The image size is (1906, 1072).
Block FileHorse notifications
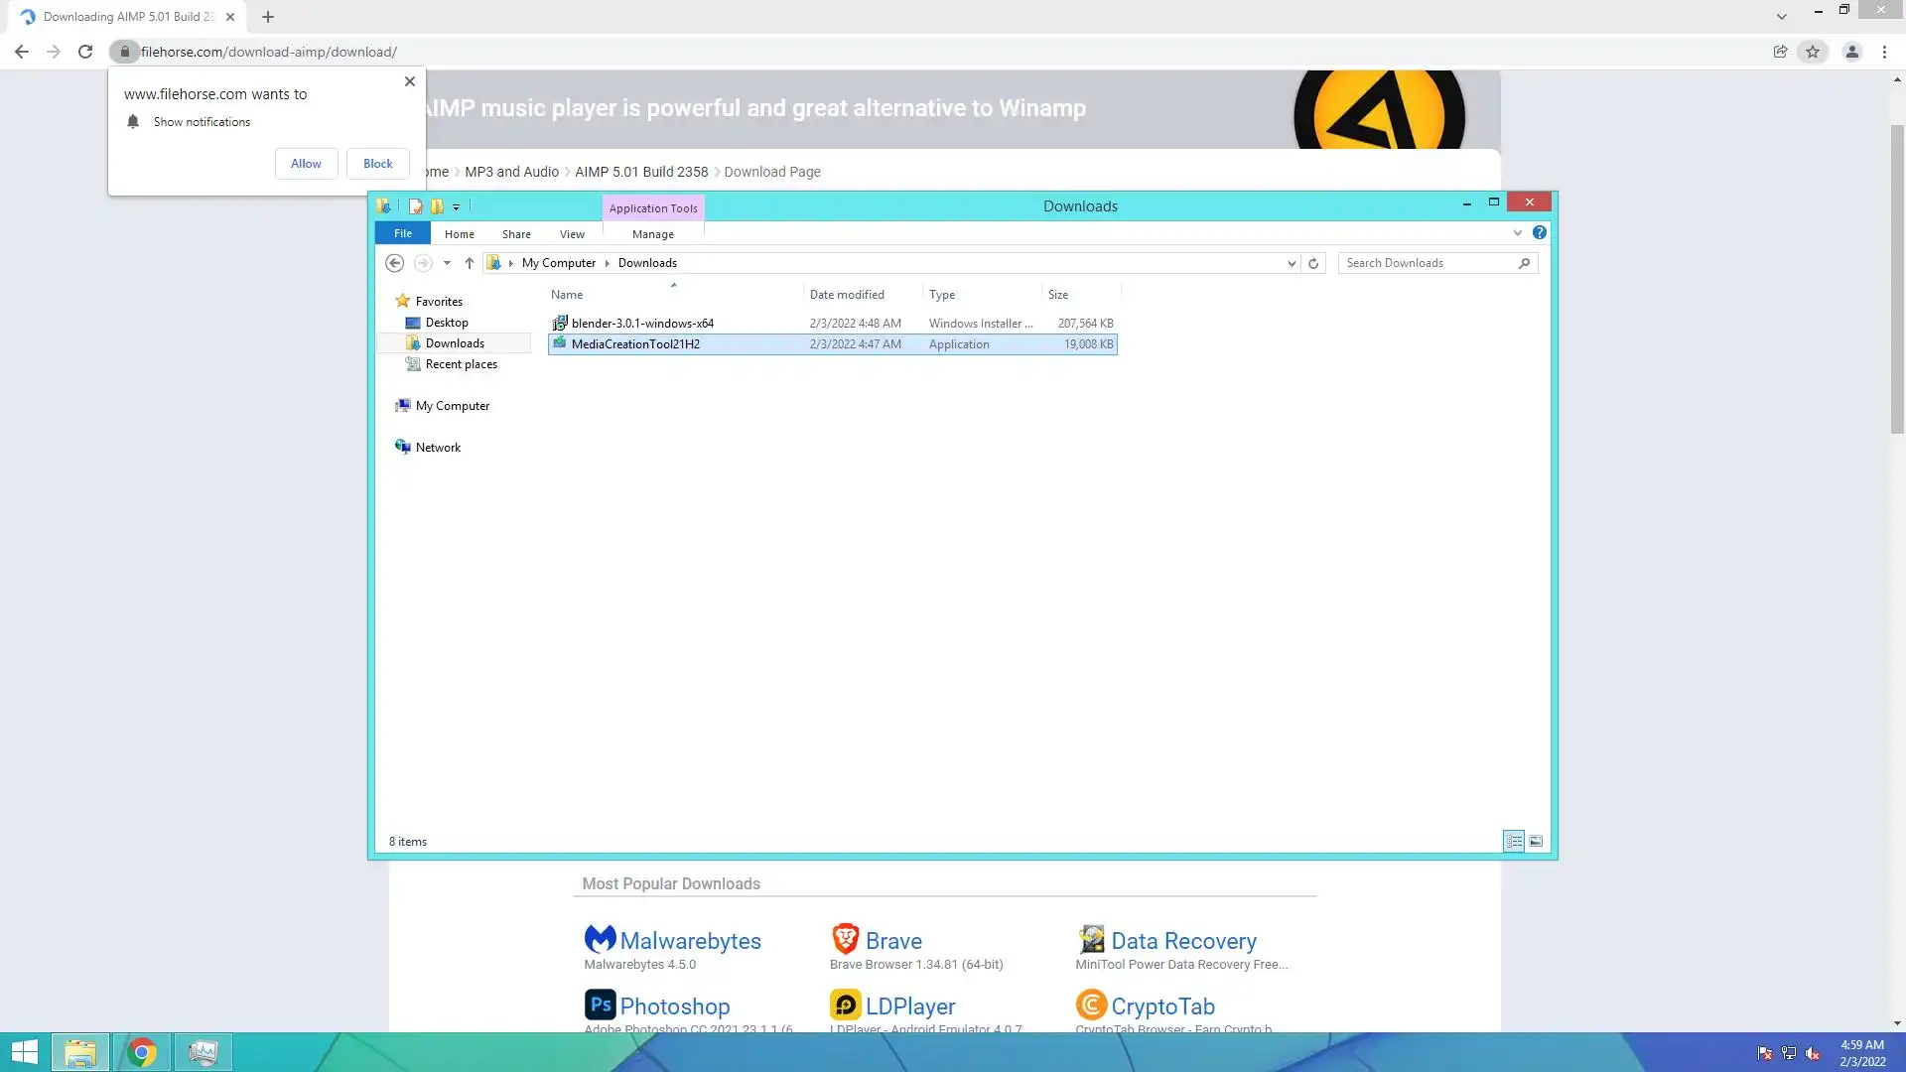pos(377,164)
